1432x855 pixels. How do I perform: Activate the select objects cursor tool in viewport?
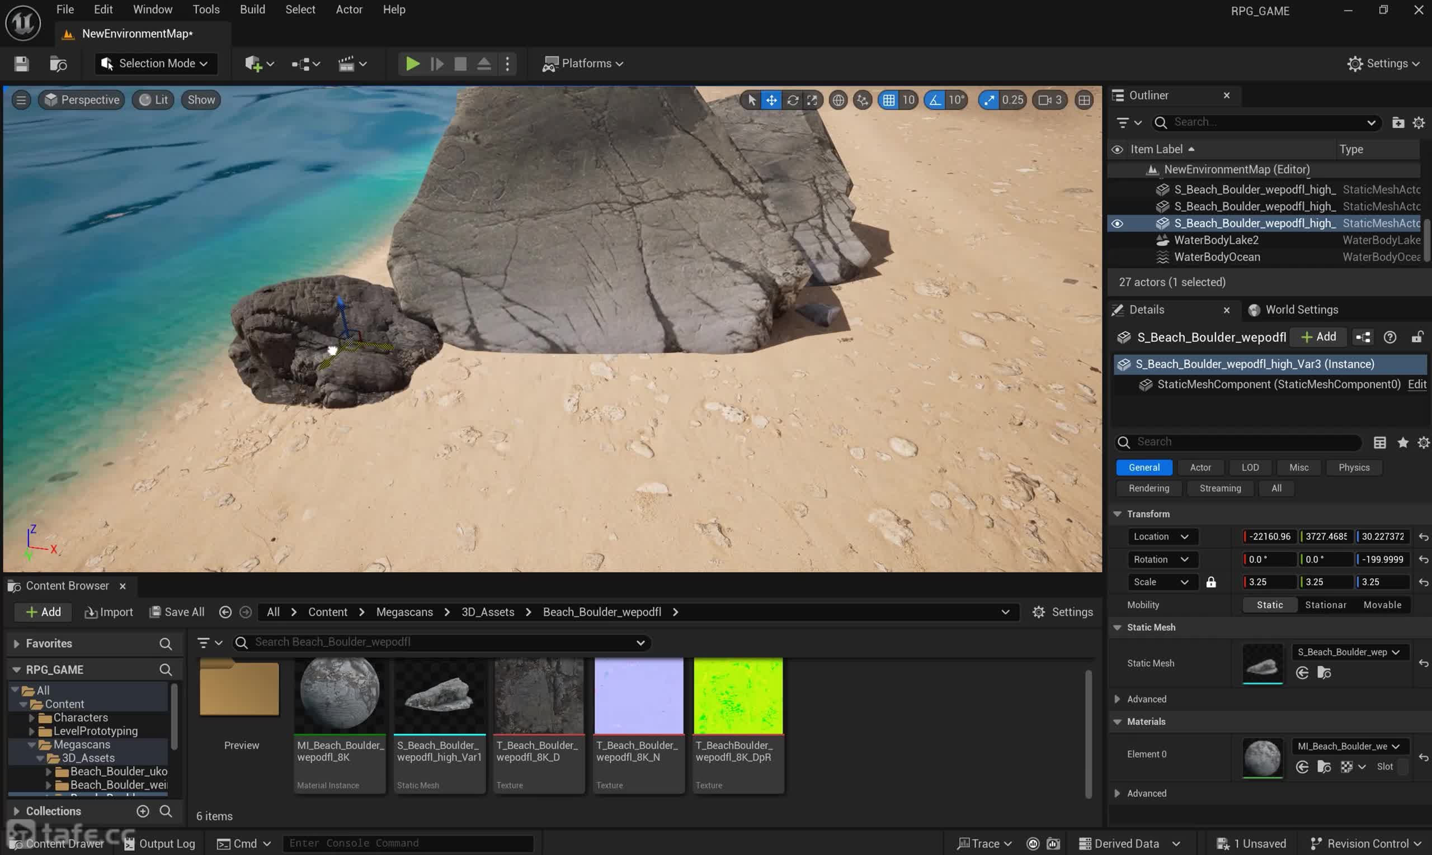tap(751, 99)
